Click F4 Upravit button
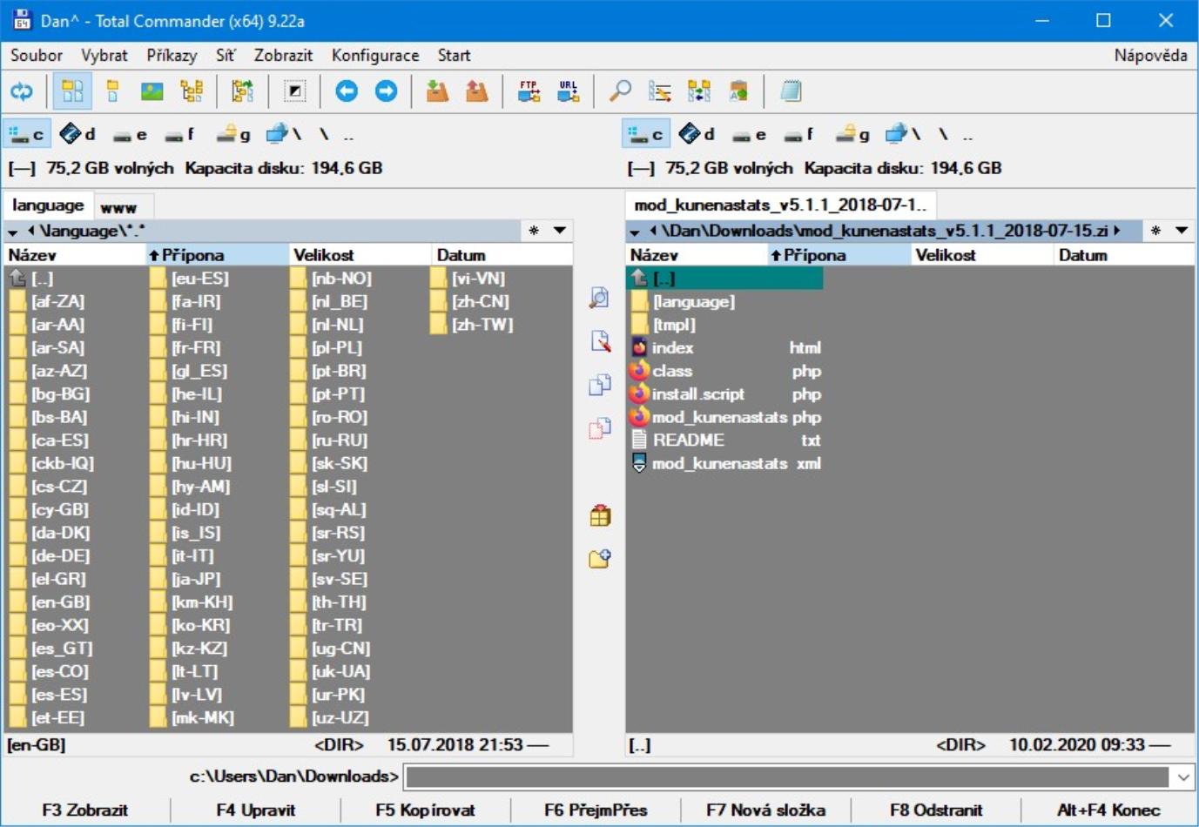 point(256,810)
